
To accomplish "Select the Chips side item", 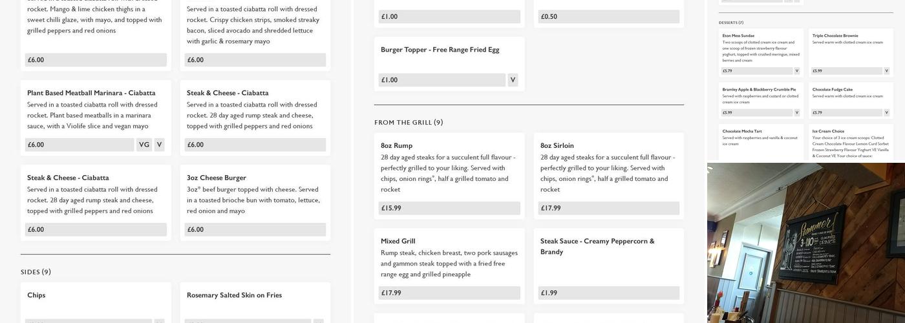I will pyautogui.click(x=36, y=295).
